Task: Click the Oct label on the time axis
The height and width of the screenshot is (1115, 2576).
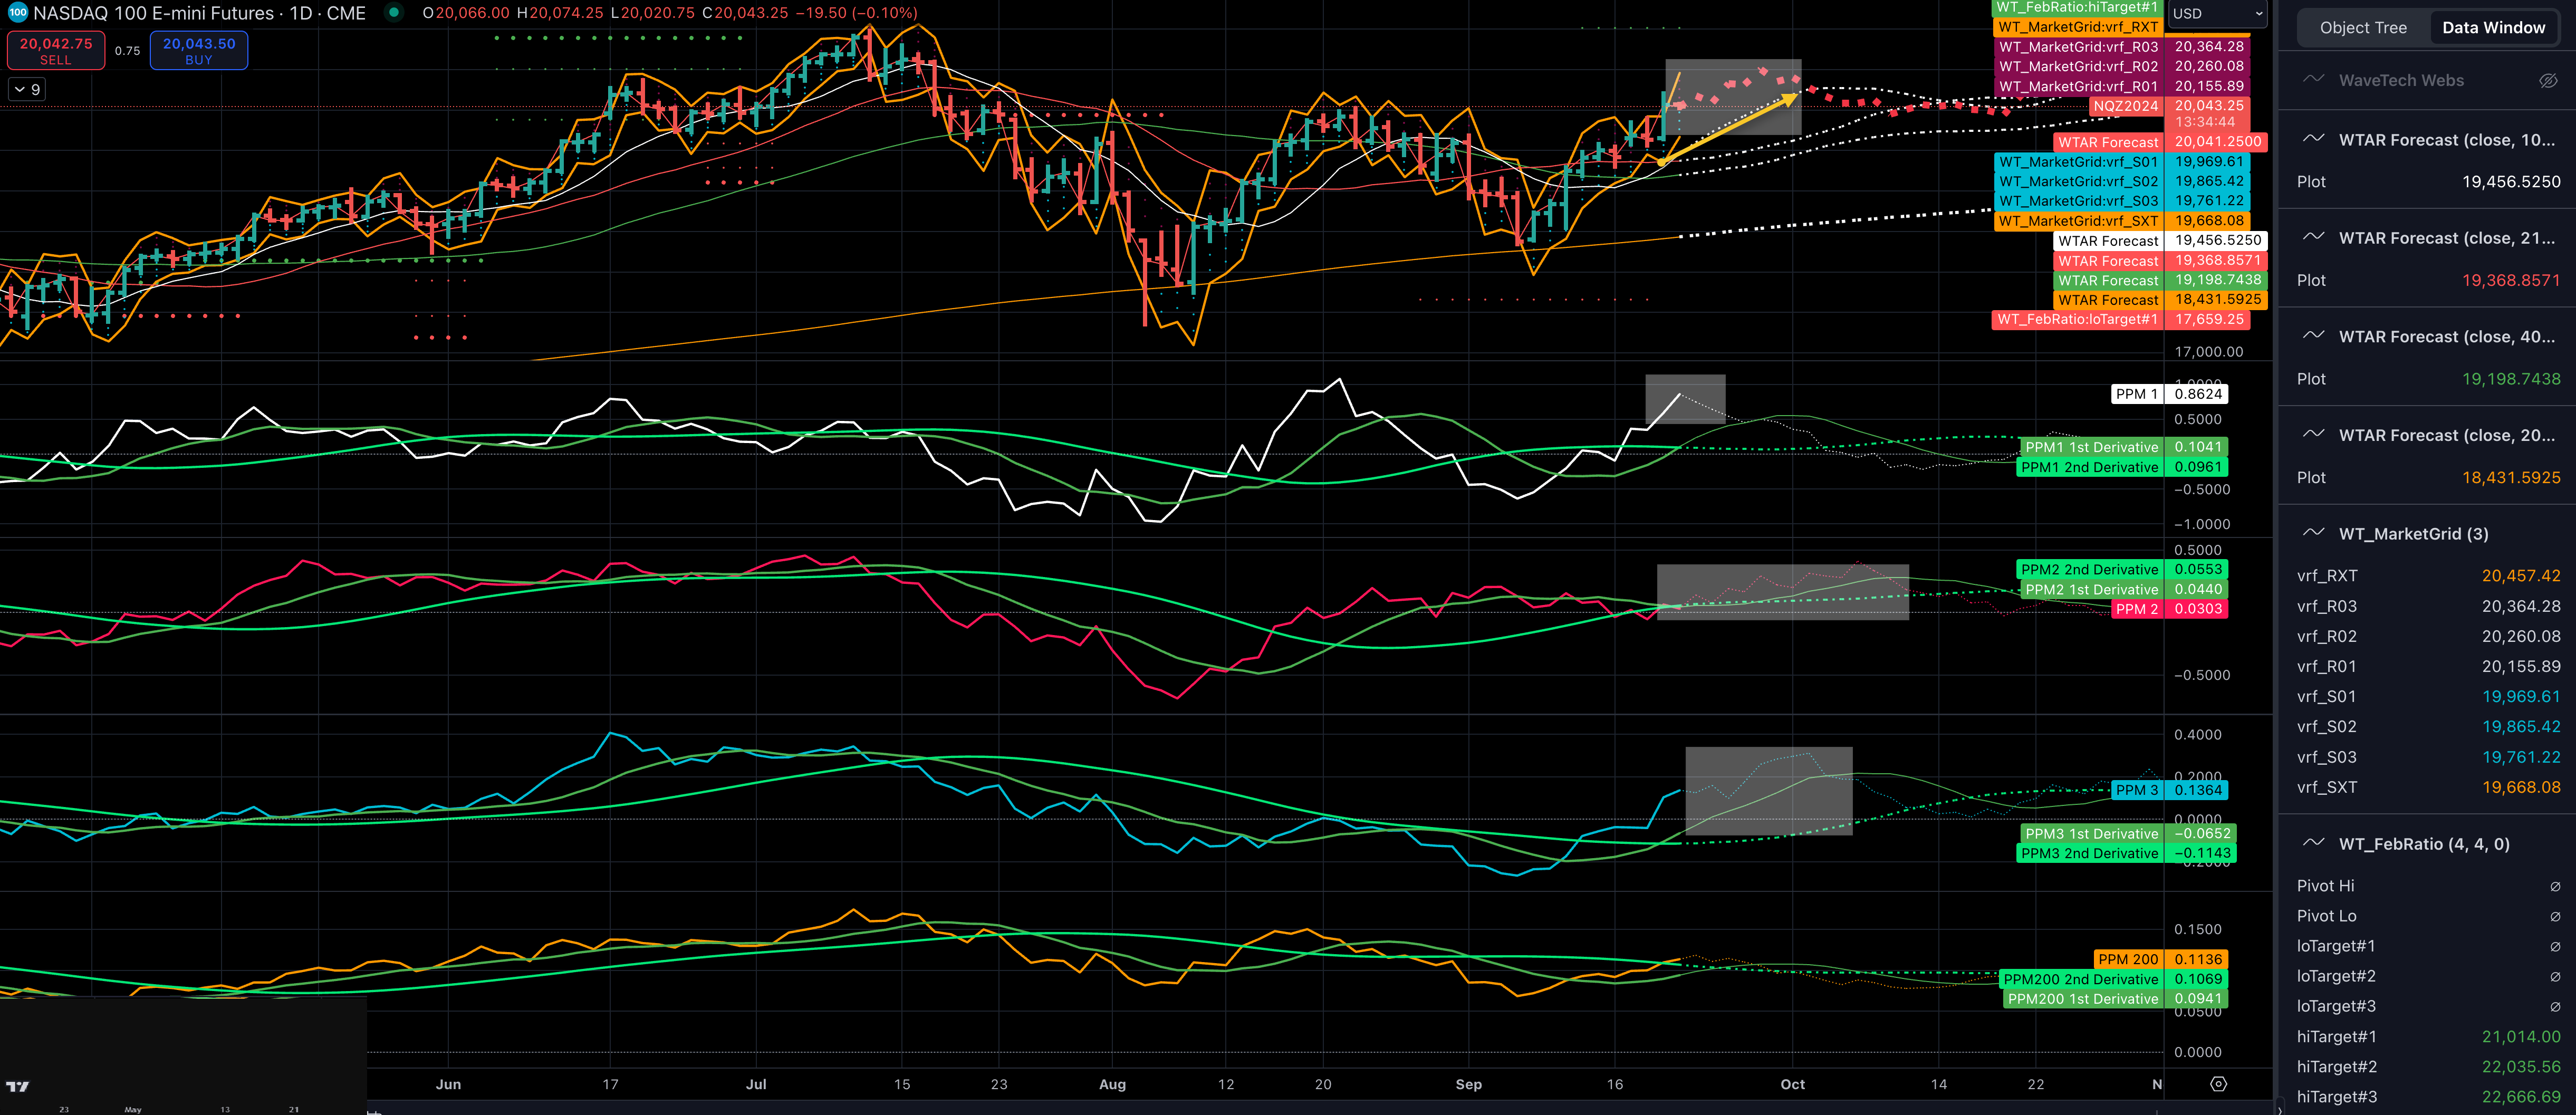Action: pos(1792,1084)
